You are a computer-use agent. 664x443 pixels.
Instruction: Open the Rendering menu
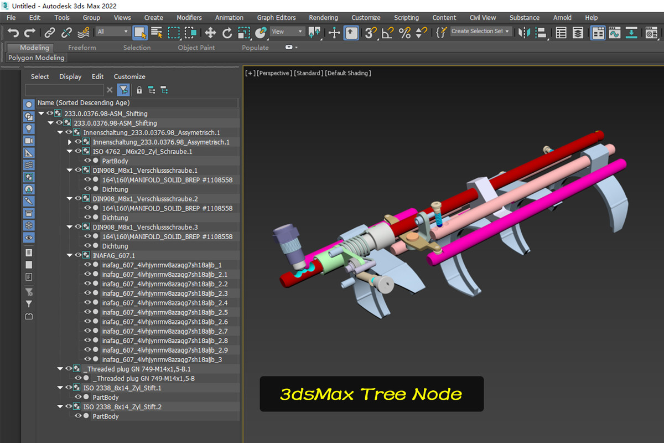(323, 18)
